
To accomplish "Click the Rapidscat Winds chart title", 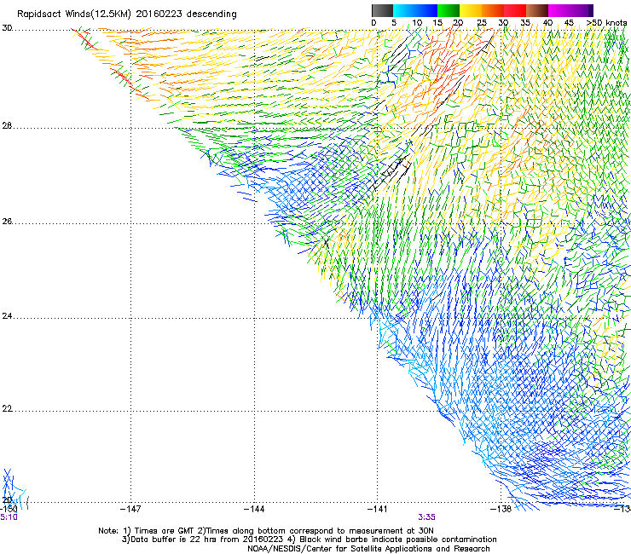I will (127, 14).
